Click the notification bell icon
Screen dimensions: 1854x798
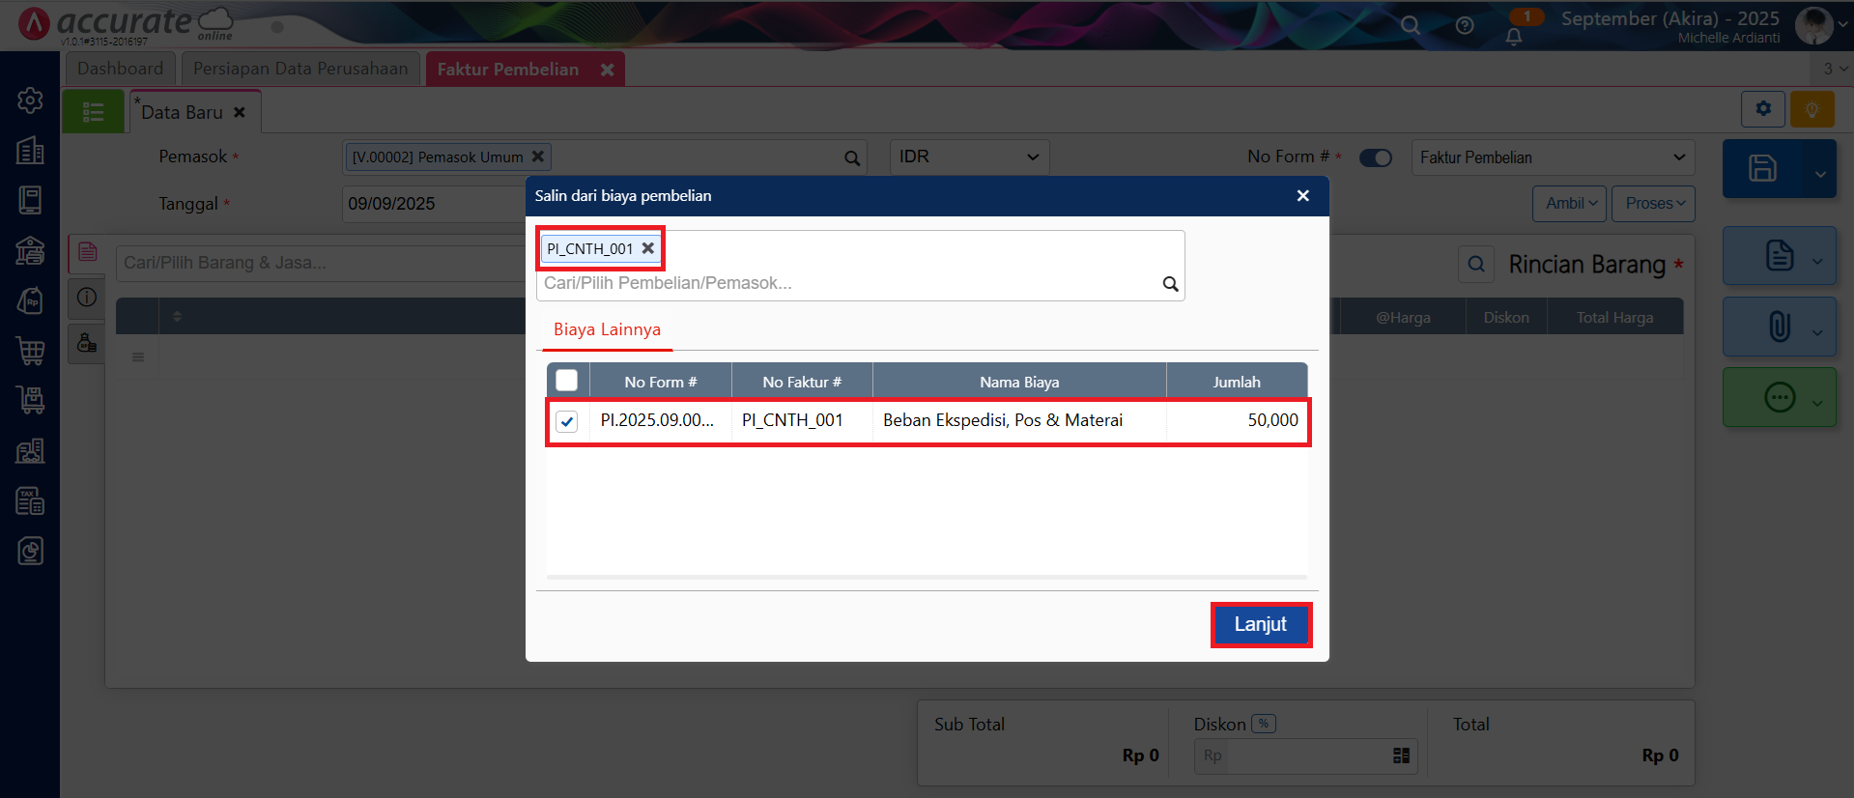click(x=1514, y=37)
